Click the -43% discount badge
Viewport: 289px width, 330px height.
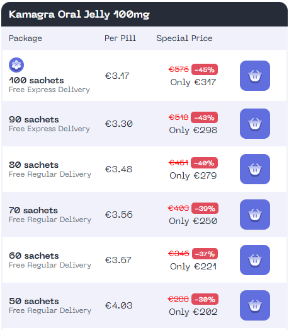click(x=204, y=117)
